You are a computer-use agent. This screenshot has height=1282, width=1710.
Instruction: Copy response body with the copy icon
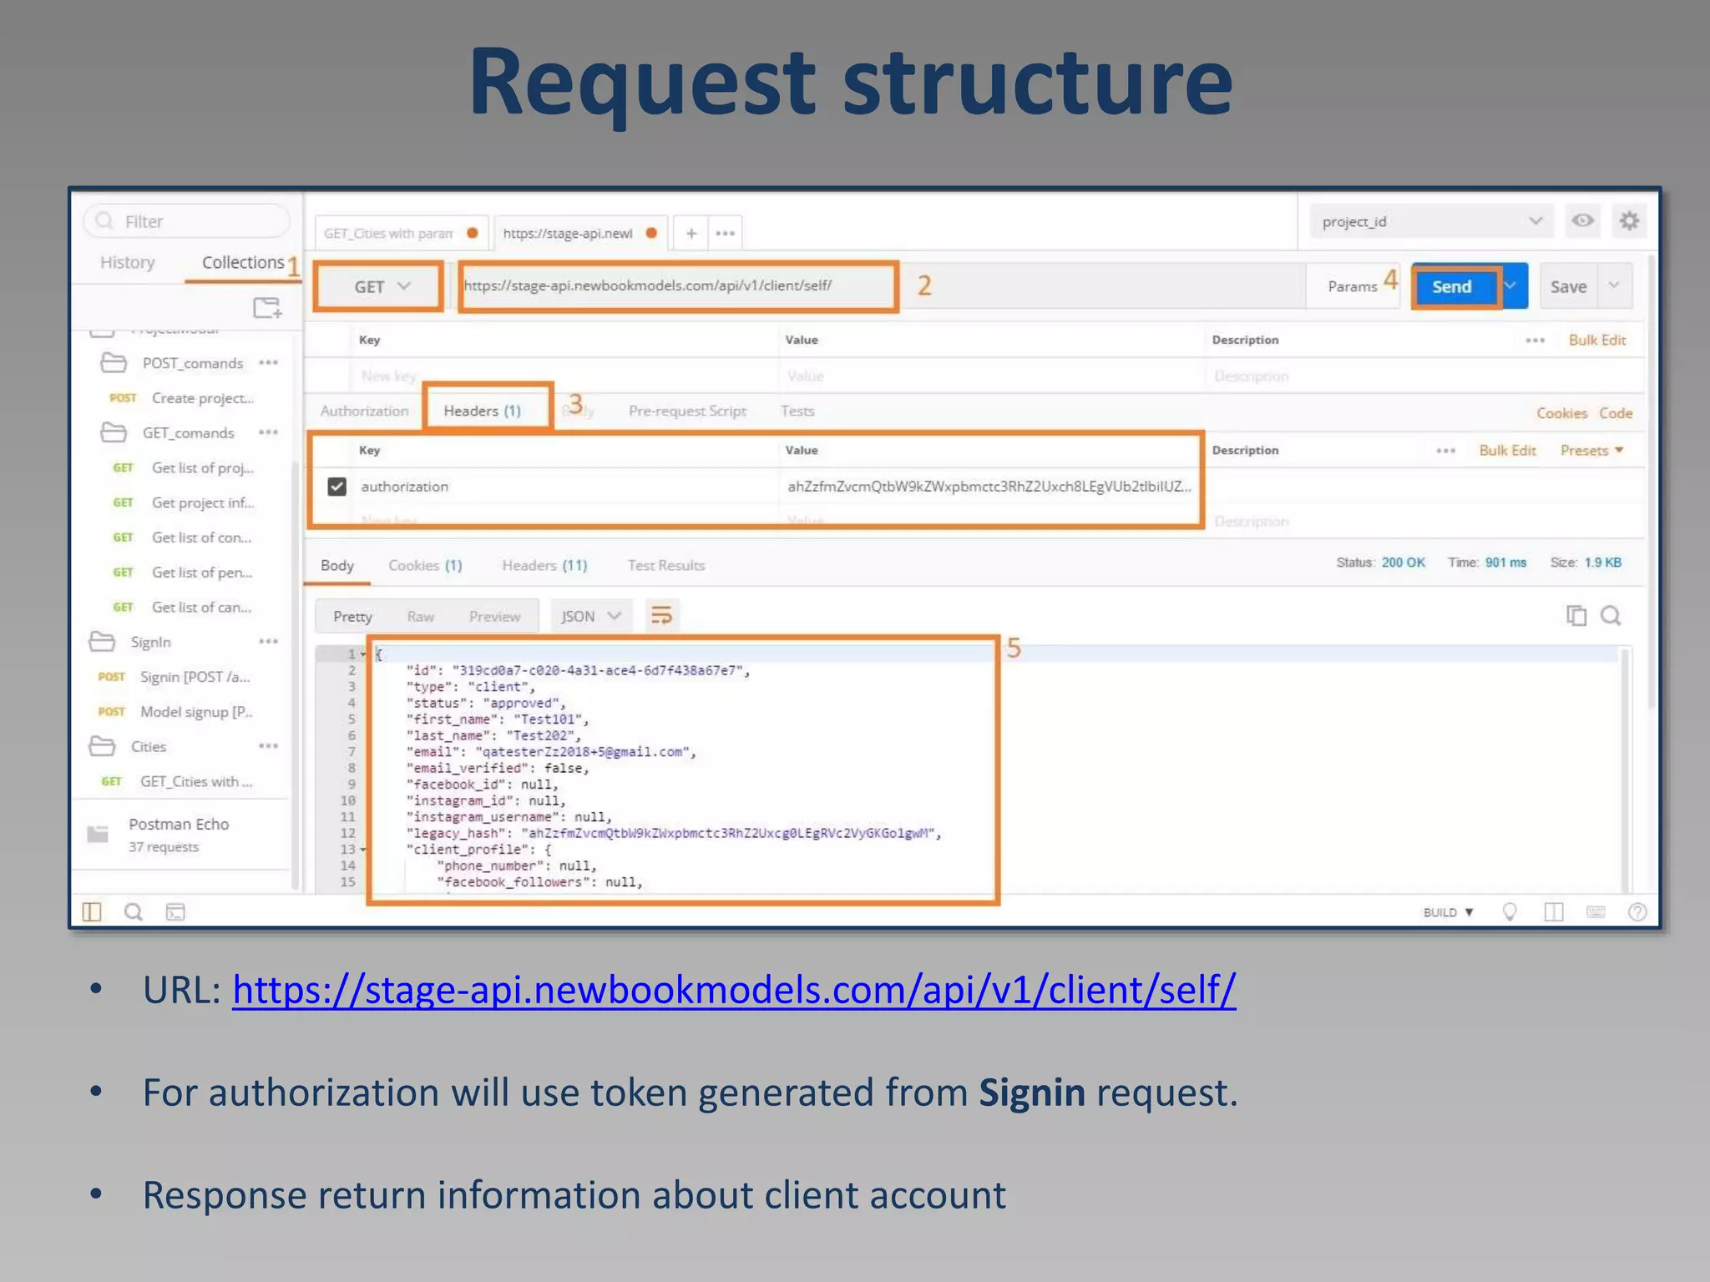click(x=1576, y=616)
